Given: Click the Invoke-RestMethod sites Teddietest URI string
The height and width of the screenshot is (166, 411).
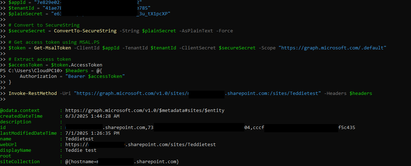Looking at the screenshot, I should 198,93.
